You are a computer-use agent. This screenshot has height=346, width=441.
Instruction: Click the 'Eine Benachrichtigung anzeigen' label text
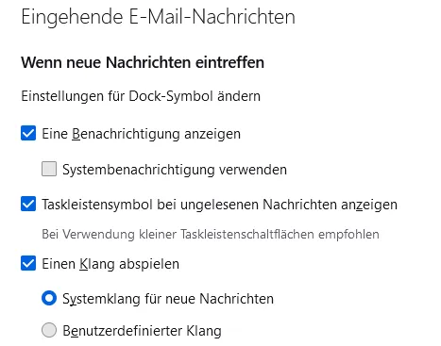point(142,134)
